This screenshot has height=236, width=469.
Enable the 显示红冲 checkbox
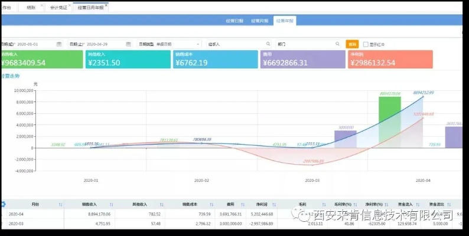[x=366, y=44]
